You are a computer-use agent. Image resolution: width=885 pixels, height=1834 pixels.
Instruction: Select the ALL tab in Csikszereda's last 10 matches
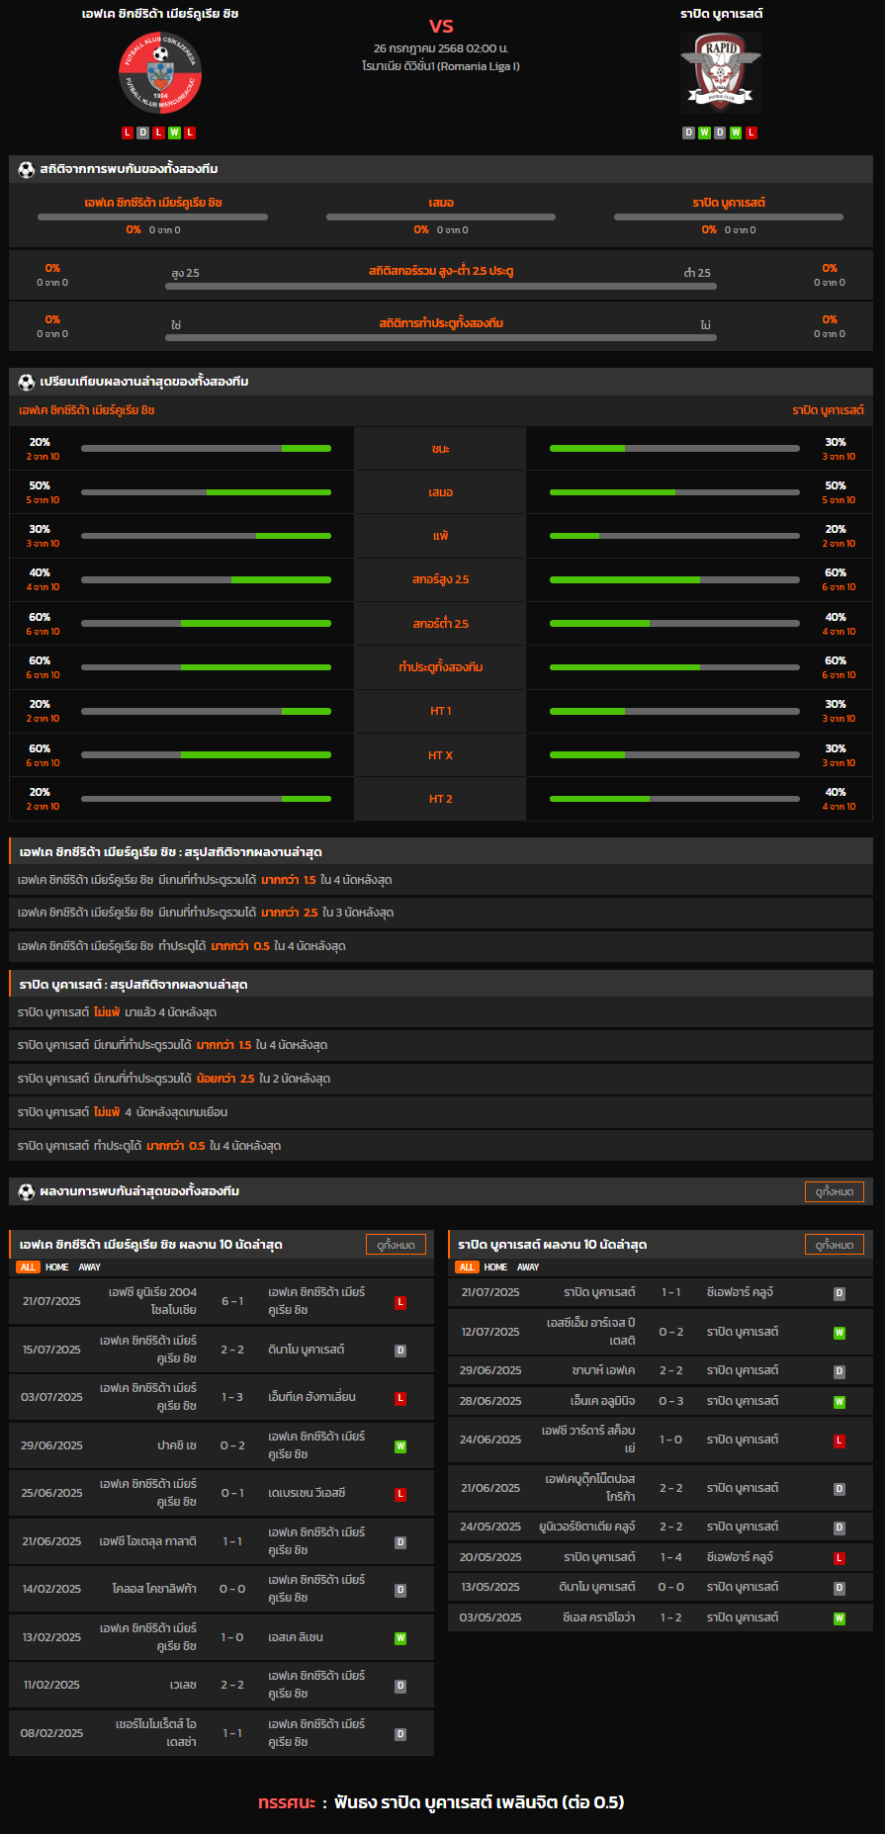pos(28,1267)
